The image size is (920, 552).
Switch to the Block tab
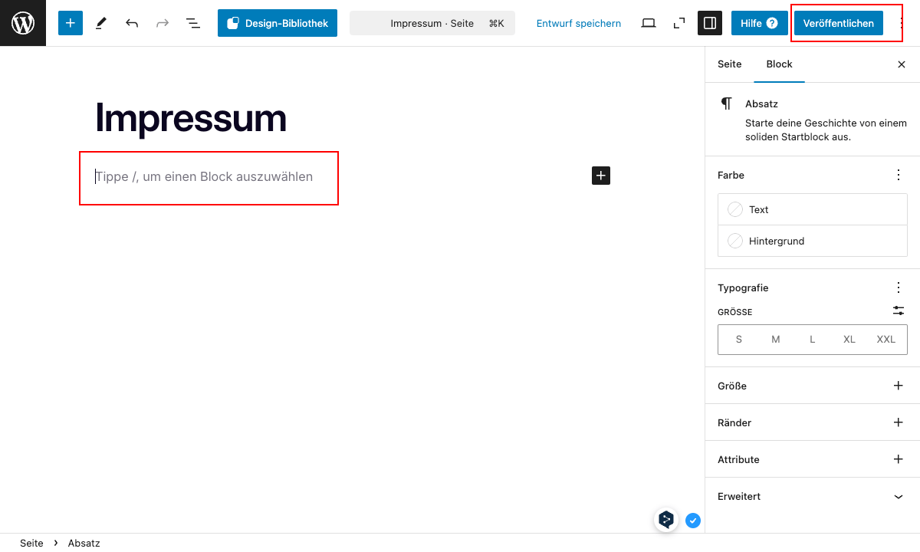pos(779,64)
